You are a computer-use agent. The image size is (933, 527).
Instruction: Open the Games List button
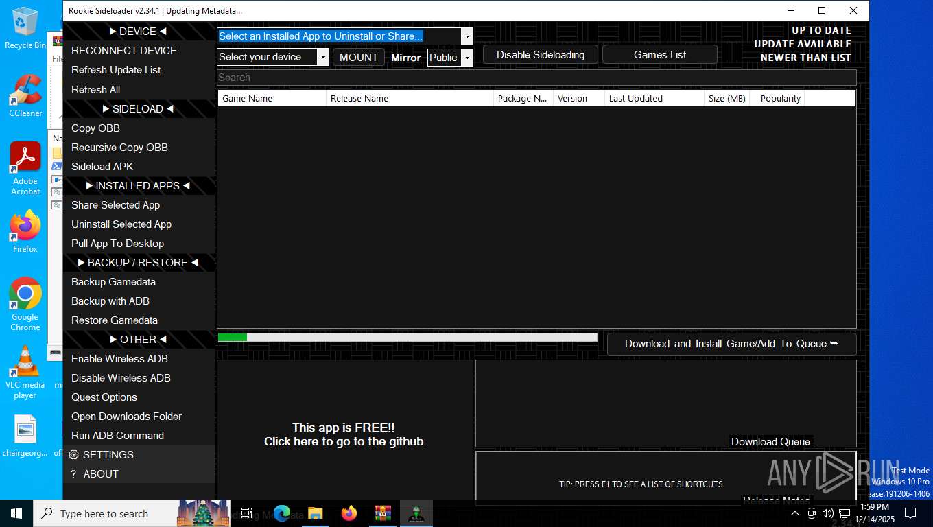coord(660,55)
